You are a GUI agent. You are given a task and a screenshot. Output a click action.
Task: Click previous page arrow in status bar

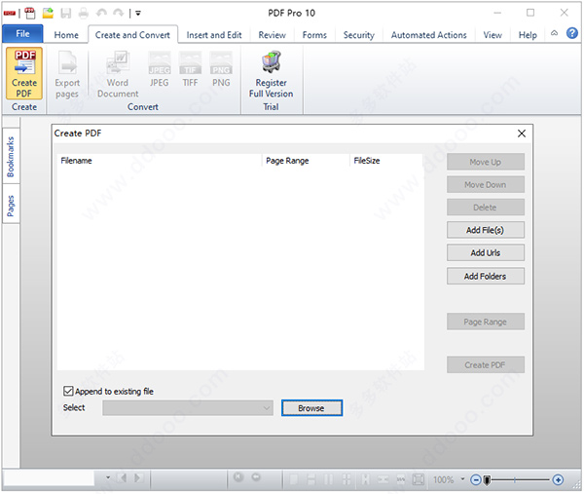[x=122, y=477]
